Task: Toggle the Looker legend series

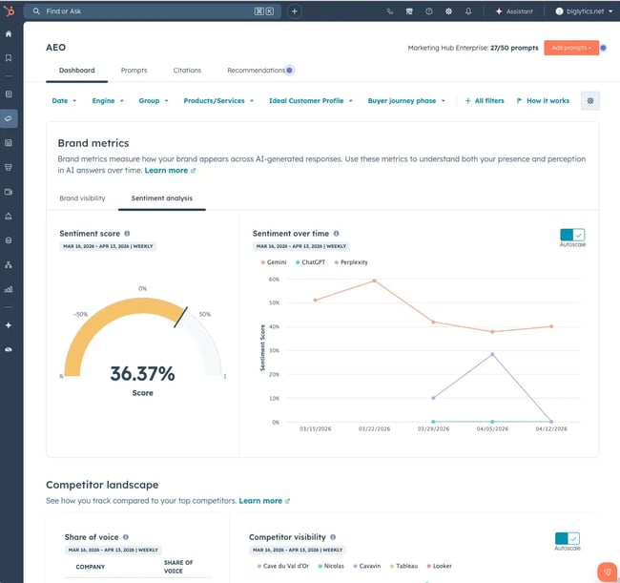Action: (440, 566)
